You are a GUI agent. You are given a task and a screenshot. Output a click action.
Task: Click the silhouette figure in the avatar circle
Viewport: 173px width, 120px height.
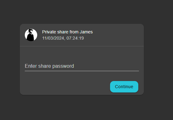pyautogui.click(x=31, y=35)
